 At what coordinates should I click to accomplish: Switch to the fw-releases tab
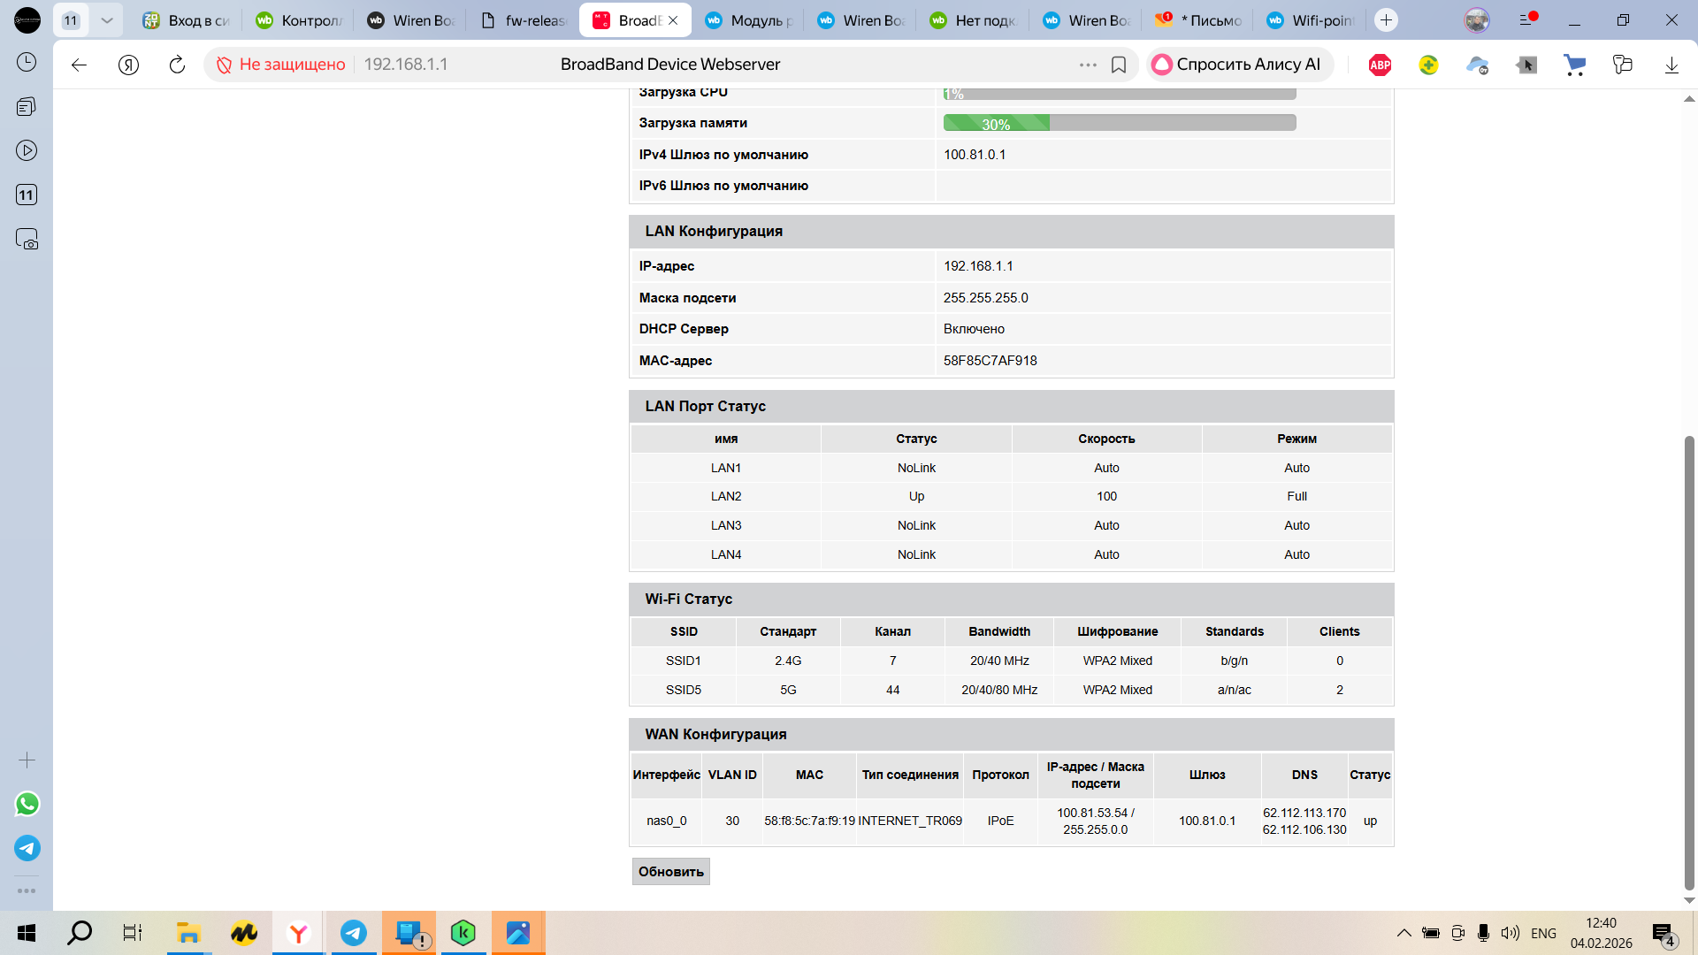point(525,20)
